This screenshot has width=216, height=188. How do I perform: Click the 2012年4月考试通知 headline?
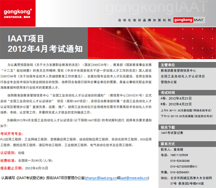coord(45,49)
